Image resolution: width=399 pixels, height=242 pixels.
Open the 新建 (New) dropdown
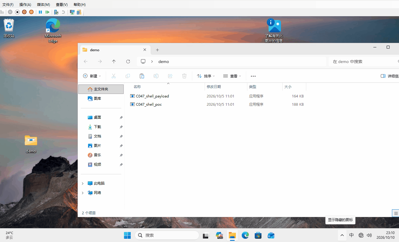tap(92, 76)
